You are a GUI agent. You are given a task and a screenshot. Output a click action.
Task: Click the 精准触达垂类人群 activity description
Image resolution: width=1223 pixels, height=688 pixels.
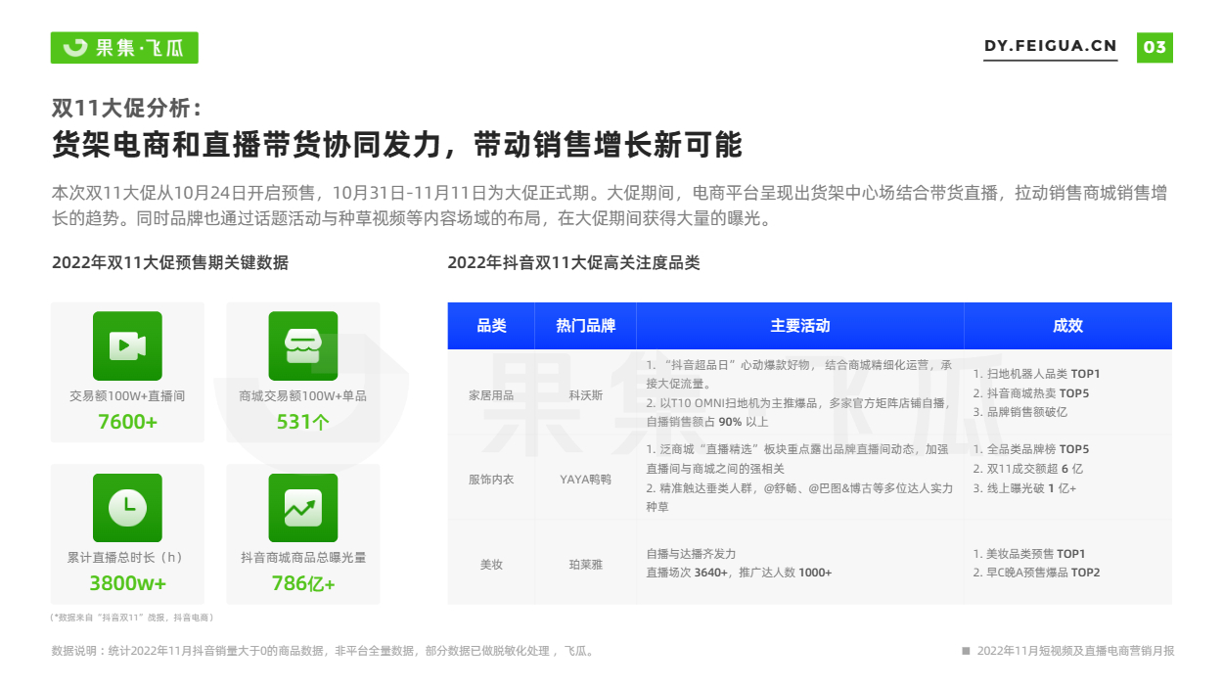click(x=798, y=497)
